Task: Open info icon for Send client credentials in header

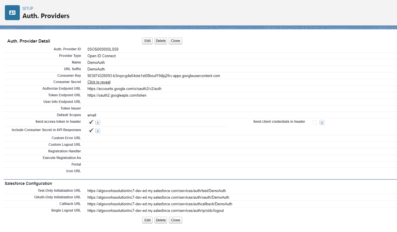Action: 322,122
